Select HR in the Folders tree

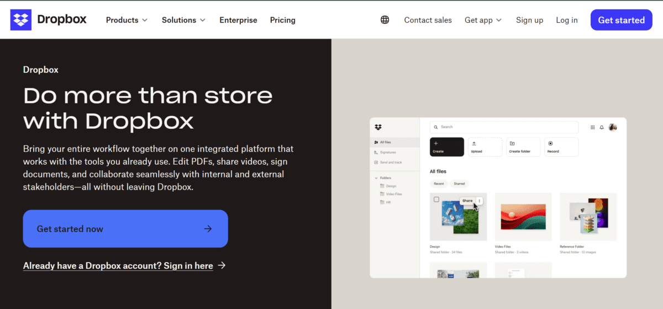click(x=388, y=202)
